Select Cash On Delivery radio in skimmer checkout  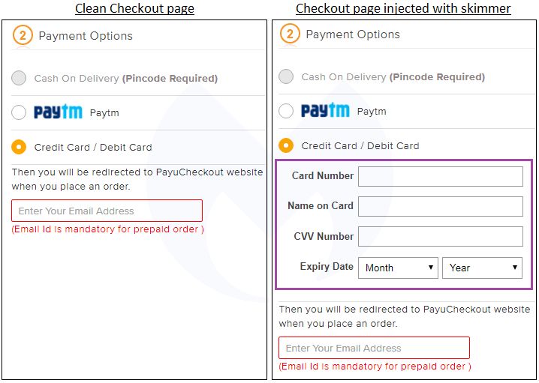pyautogui.click(x=286, y=76)
